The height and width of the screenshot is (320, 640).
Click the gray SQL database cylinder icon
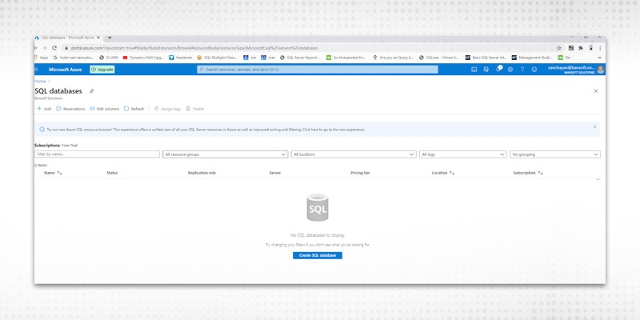pyautogui.click(x=317, y=207)
